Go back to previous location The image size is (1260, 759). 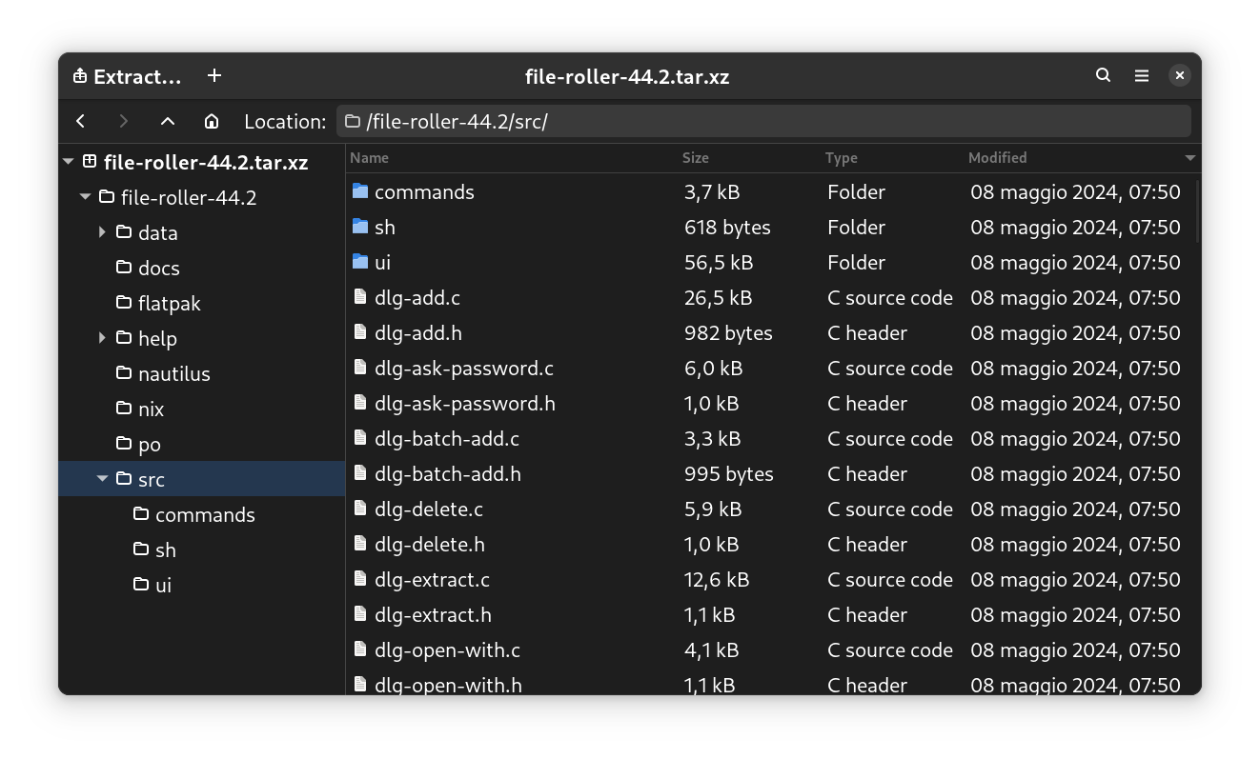pyautogui.click(x=81, y=121)
